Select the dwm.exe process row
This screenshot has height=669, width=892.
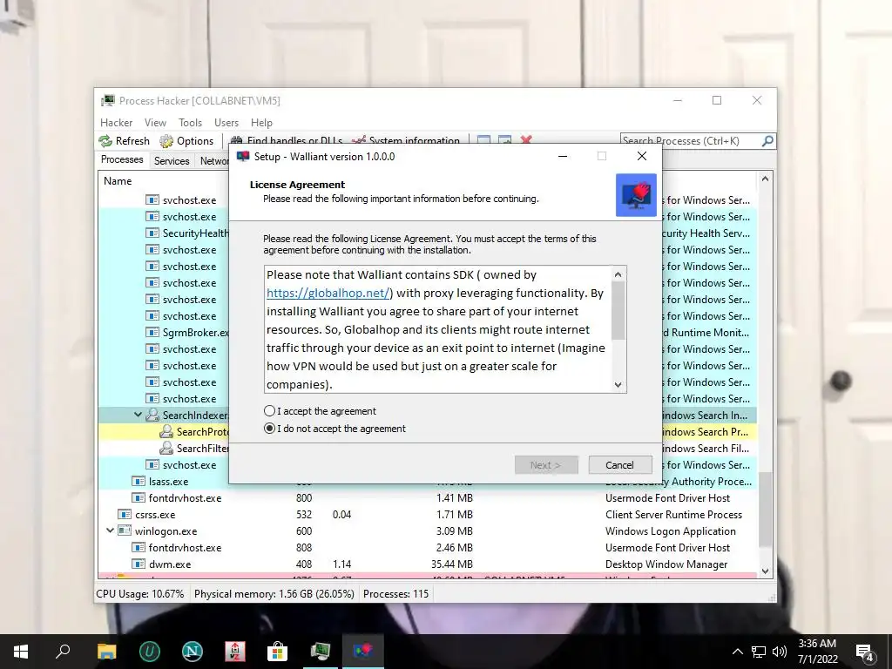click(427, 564)
